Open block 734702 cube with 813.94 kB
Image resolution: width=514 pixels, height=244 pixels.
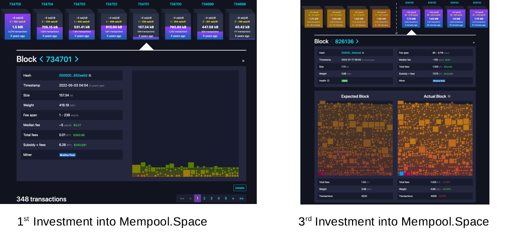(114, 26)
